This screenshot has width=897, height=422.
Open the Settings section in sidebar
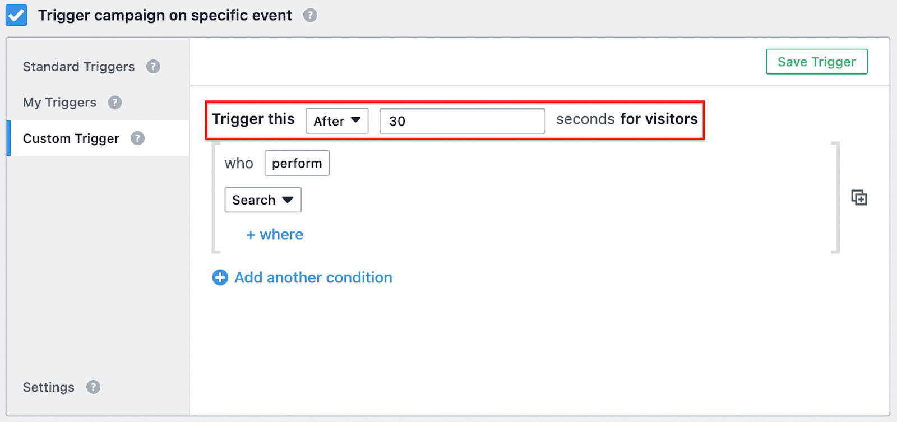(x=49, y=387)
